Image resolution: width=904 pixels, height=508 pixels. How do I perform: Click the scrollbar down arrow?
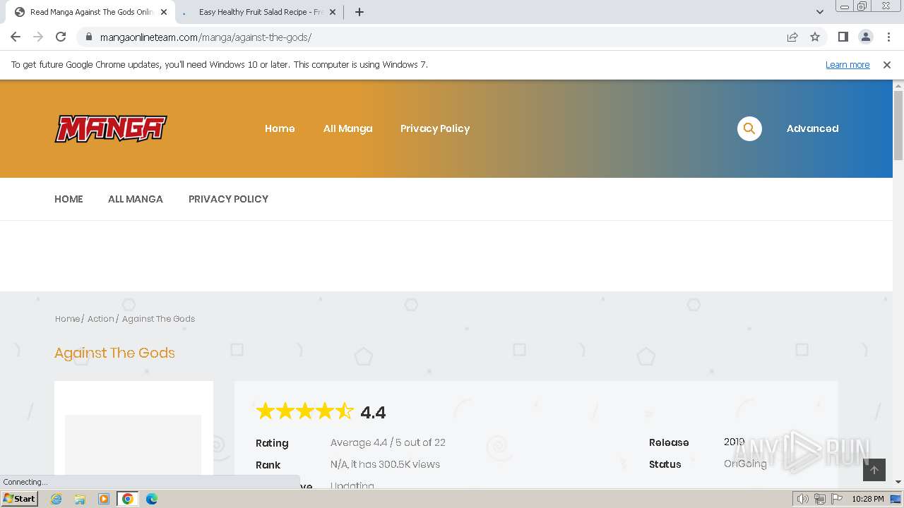pos(898,482)
